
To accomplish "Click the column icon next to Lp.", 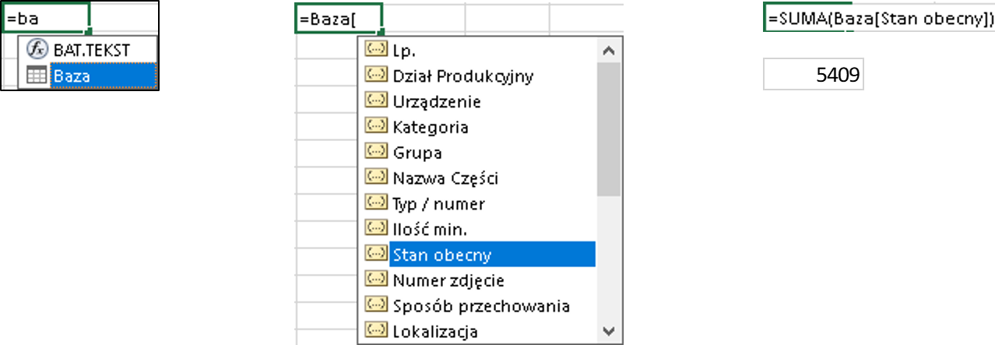I will [x=377, y=50].
